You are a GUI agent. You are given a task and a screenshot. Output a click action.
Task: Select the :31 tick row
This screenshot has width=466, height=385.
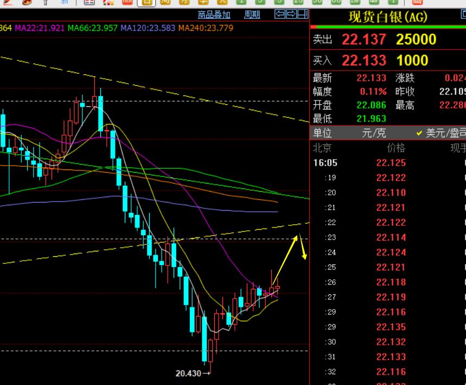coord(388,356)
